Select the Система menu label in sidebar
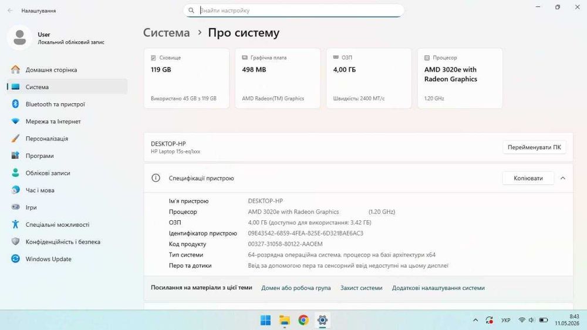 [x=37, y=87]
